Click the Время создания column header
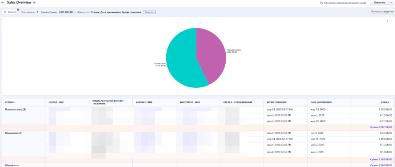The height and width of the screenshot is (167, 395). point(276,102)
